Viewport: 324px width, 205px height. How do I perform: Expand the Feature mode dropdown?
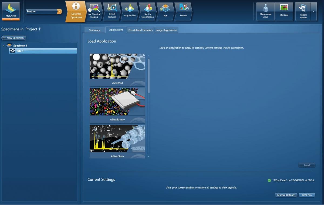[x=59, y=12]
